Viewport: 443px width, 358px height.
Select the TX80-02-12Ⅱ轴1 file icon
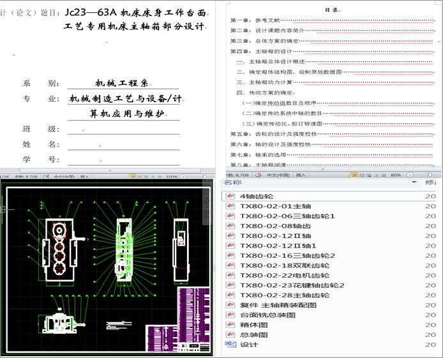230,246
